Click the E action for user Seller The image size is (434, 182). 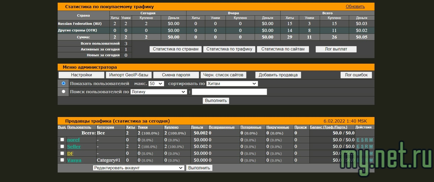(x=358, y=147)
